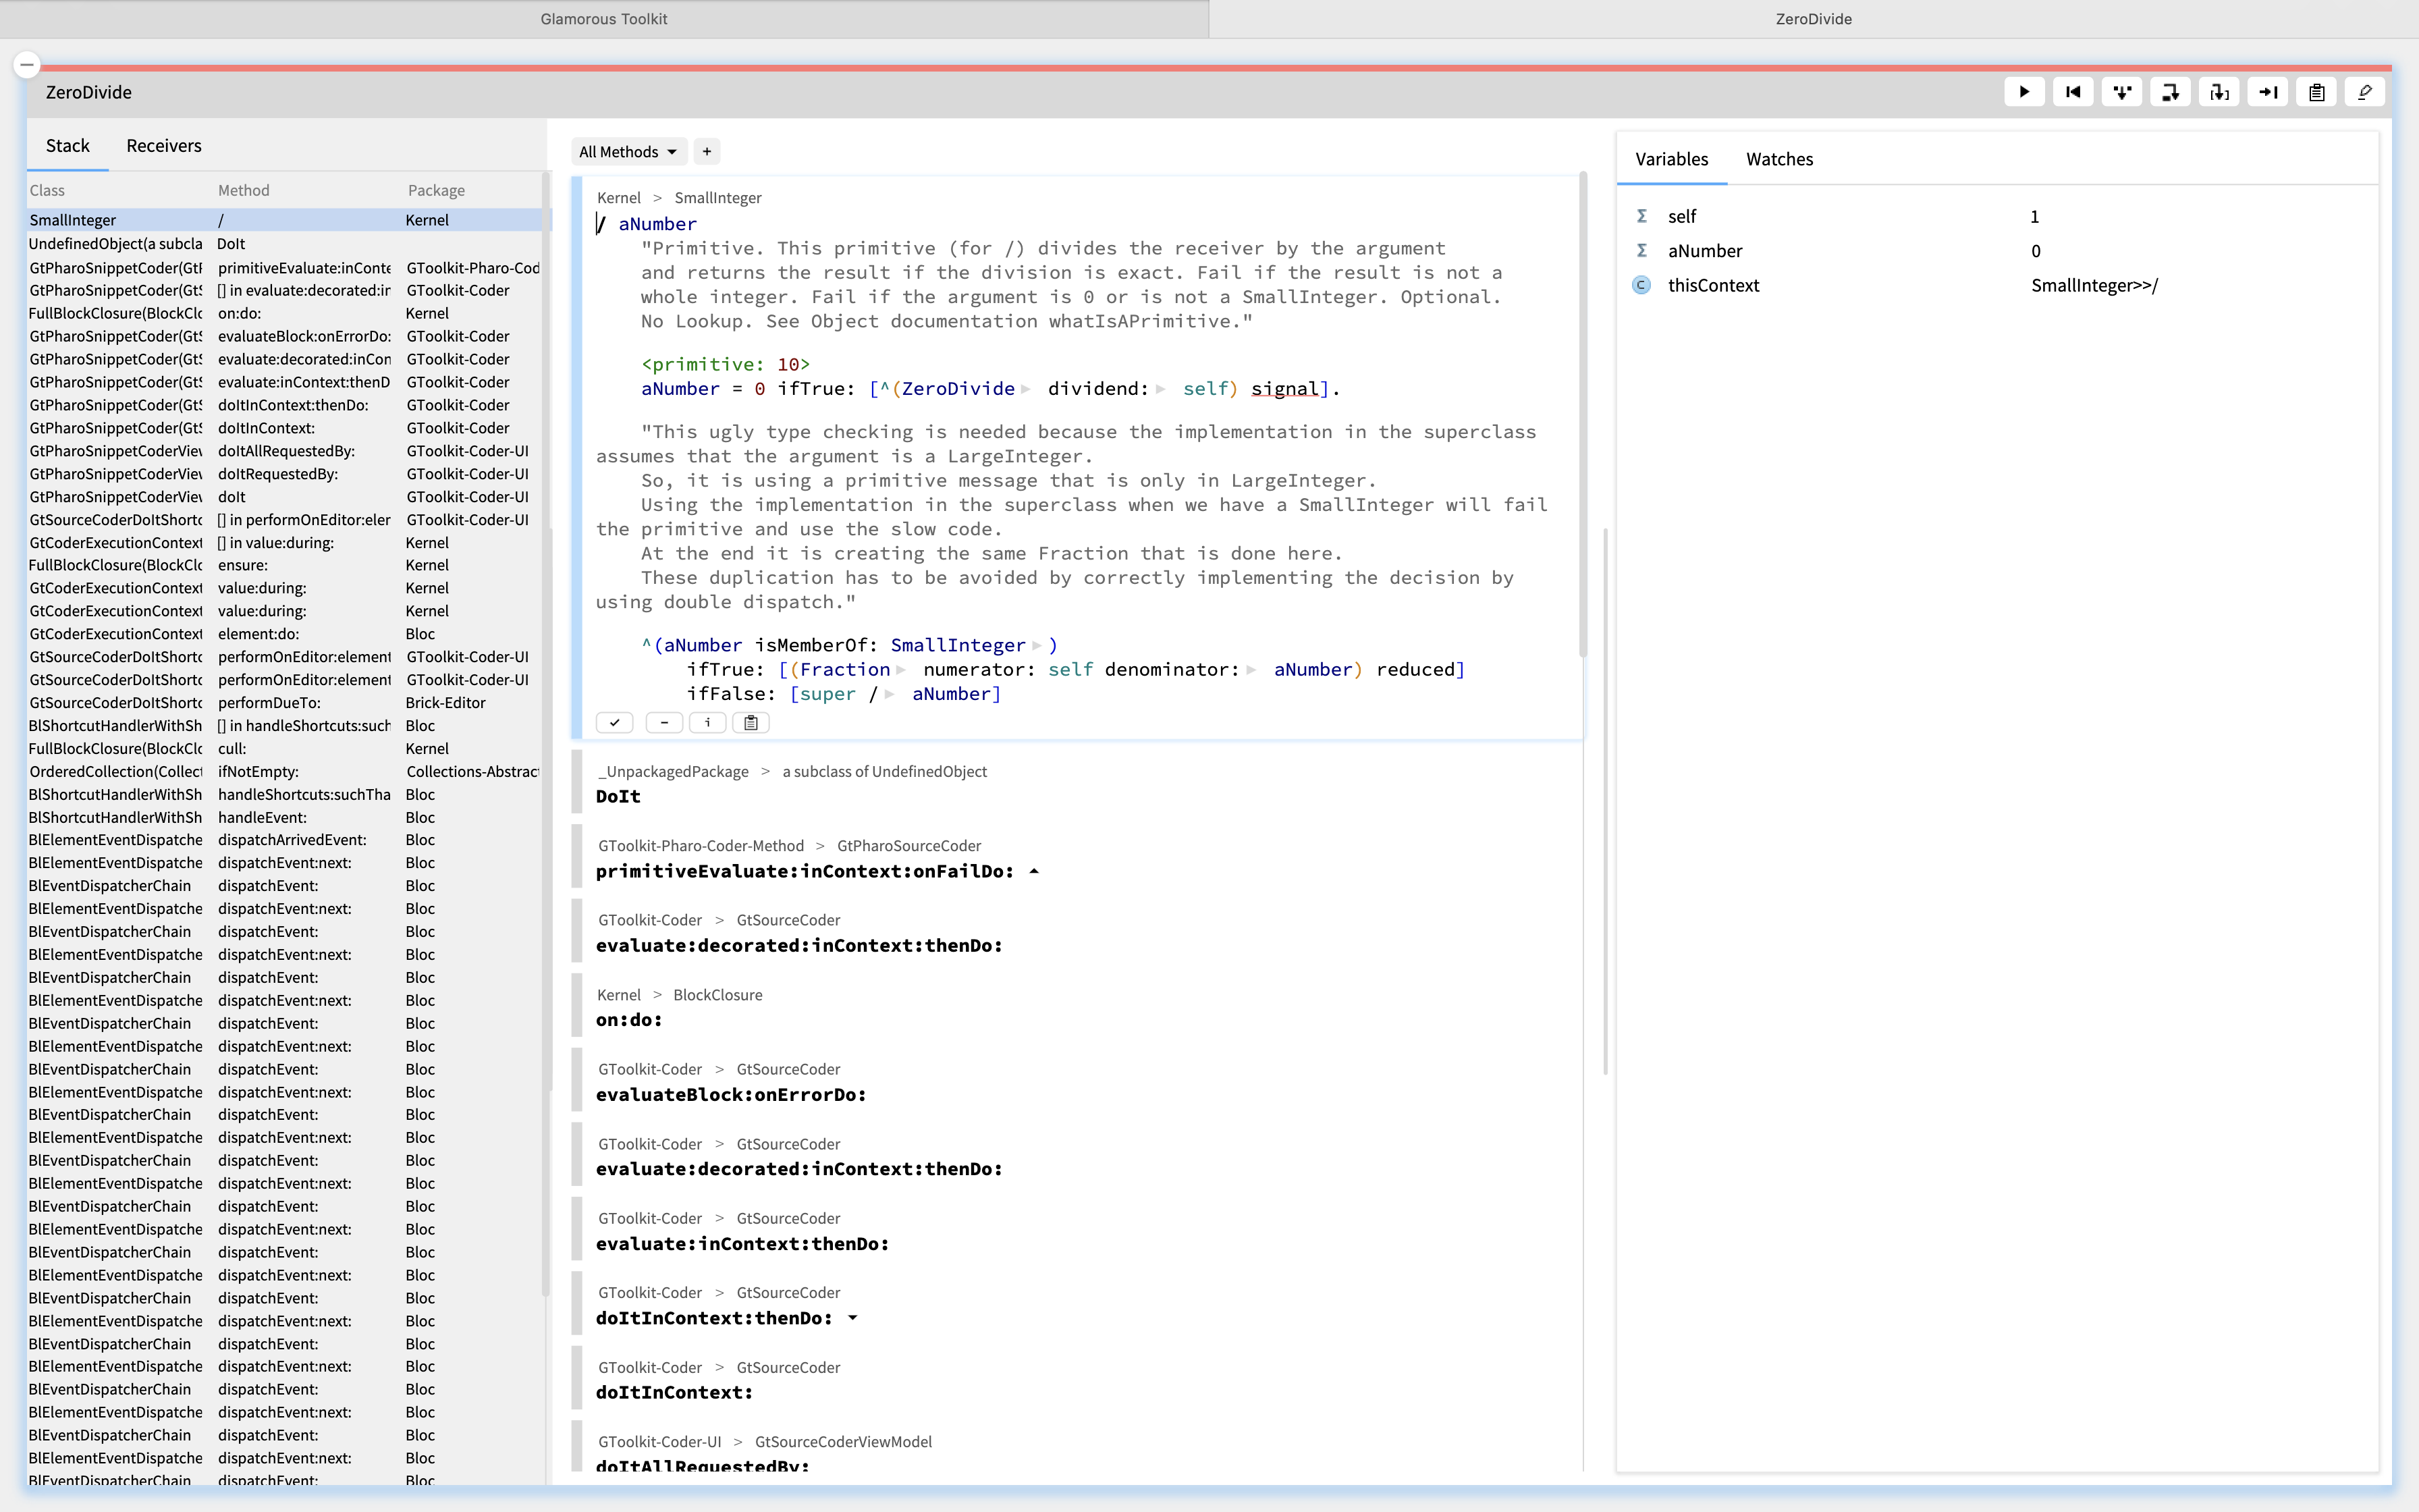The image size is (2419, 1512).
Task: Step through the block with the bracketed-arrow icon
Action: 2218,91
